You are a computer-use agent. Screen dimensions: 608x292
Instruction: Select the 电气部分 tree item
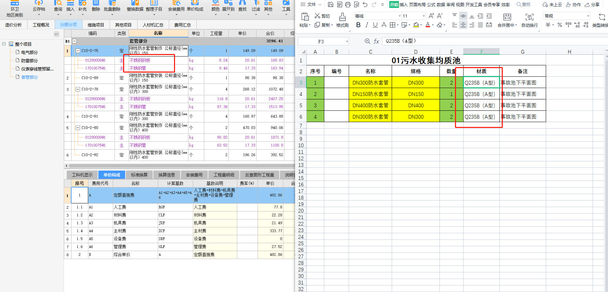point(29,52)
